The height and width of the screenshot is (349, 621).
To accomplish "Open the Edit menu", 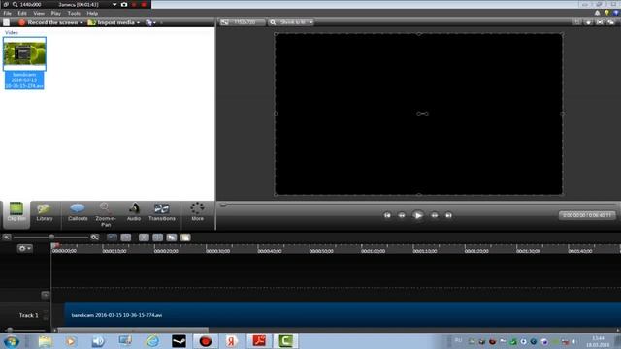I will click(22, 13).
